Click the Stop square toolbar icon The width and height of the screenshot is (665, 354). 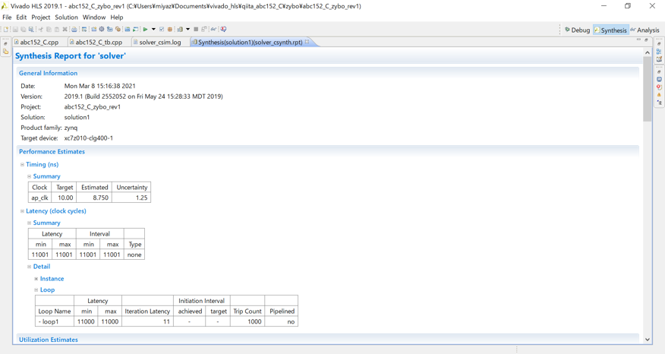(x=196, y=30)
